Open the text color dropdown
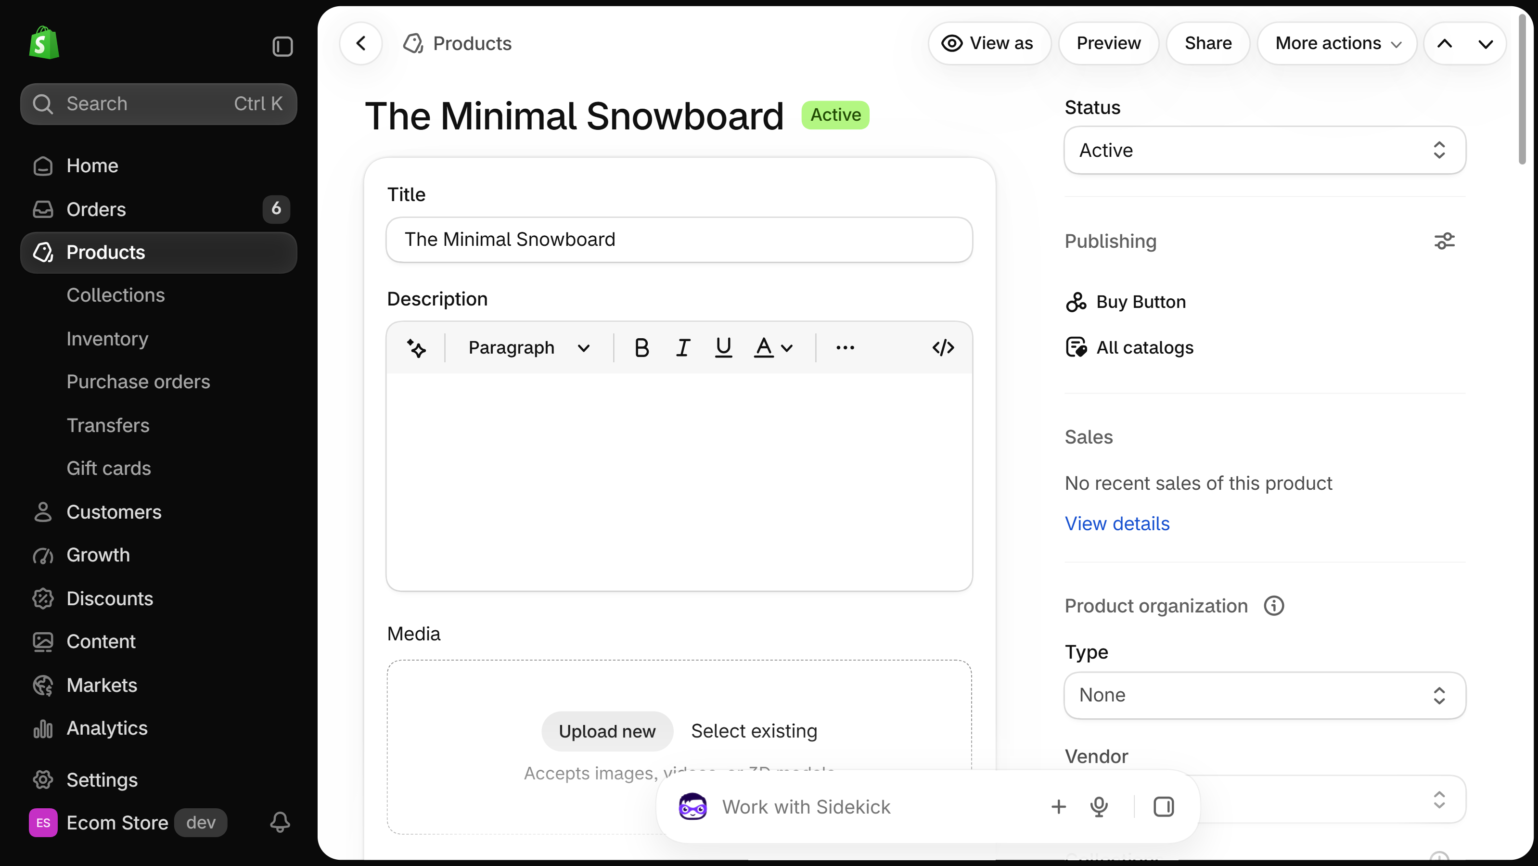Viewport: 1538px width, 866px height. [773, 347]
